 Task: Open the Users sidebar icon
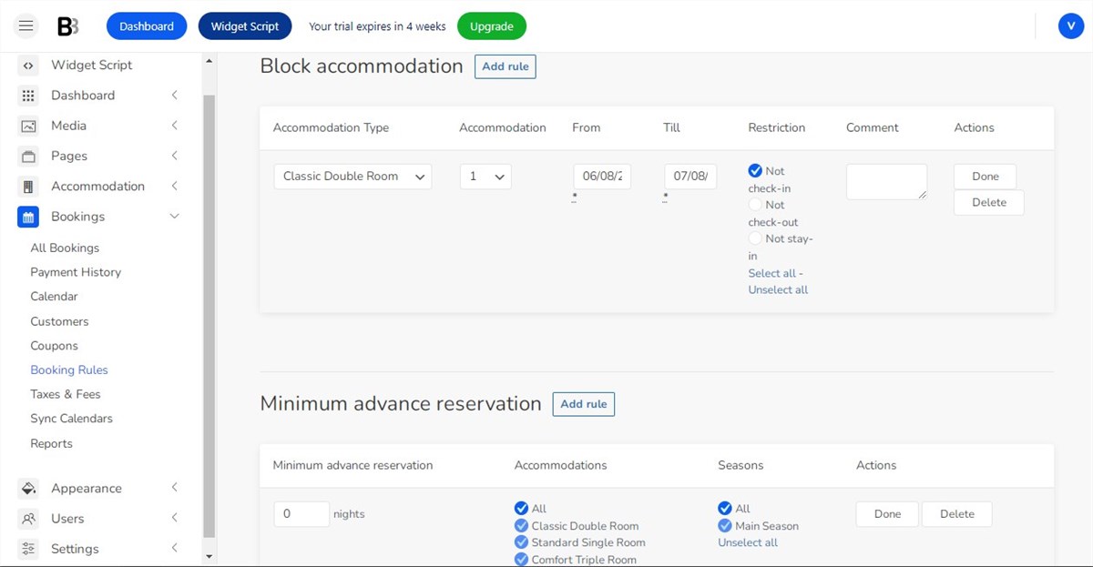tap(28, 518)
